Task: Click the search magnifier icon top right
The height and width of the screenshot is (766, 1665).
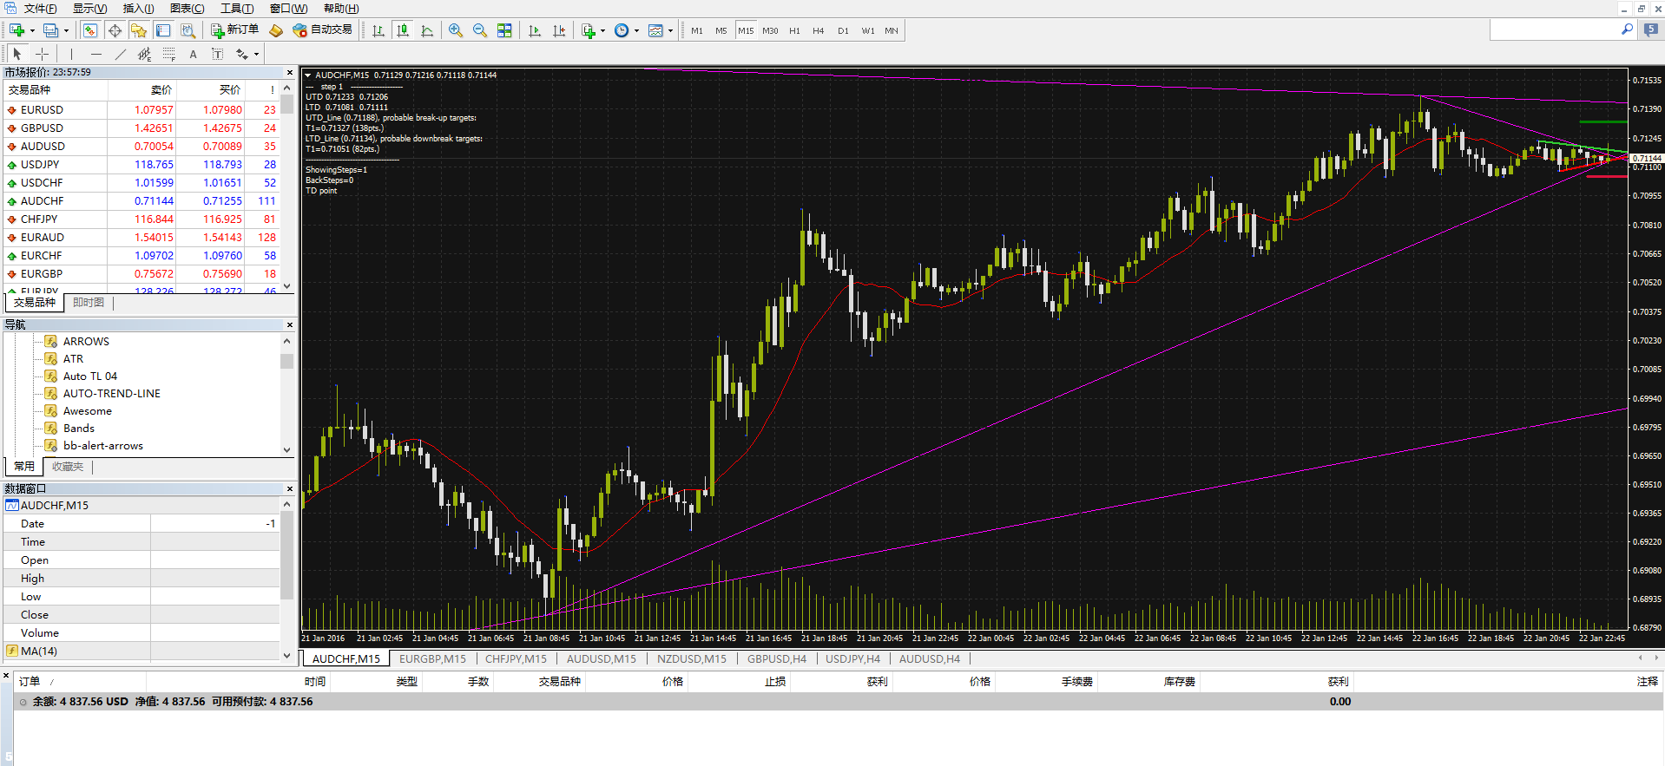Action: pos(1627,29)
